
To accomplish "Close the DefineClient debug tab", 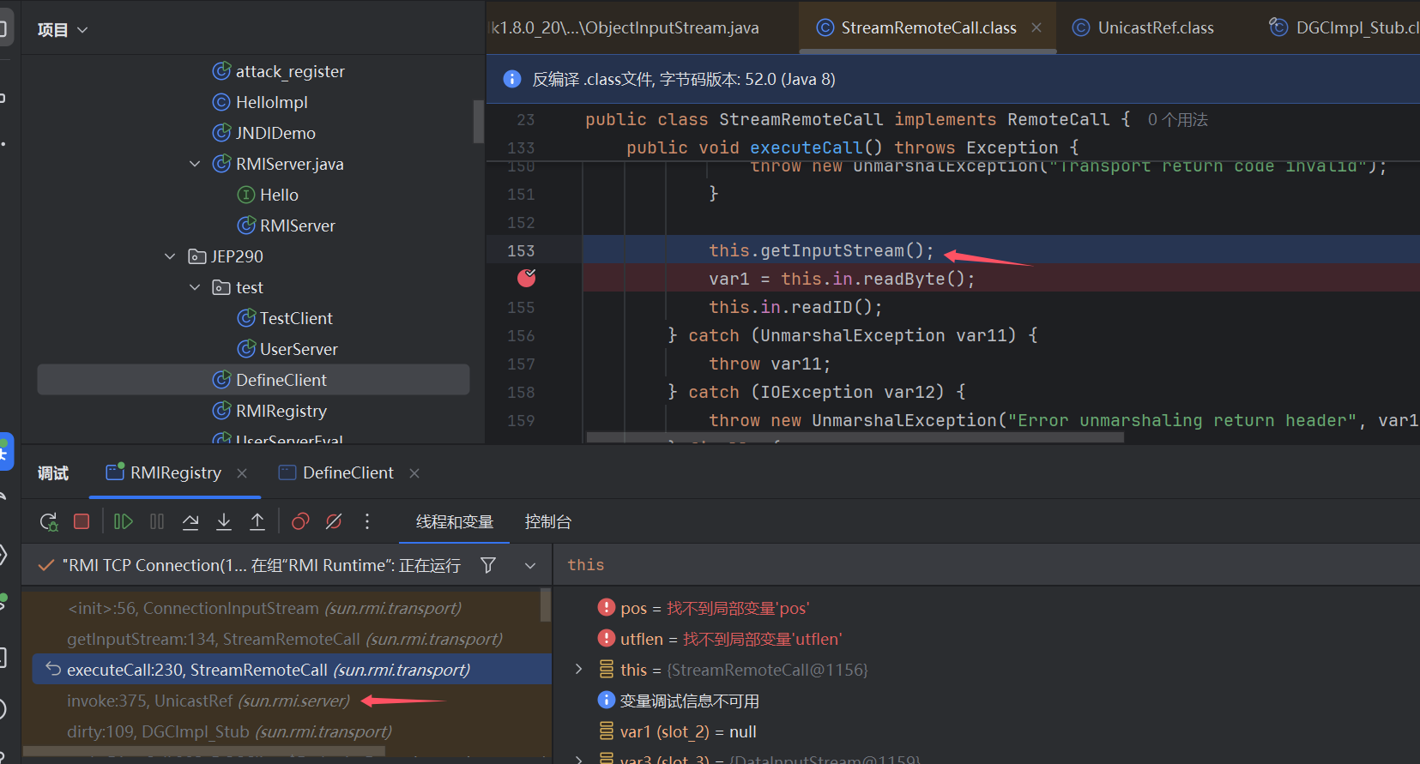I will (414, 473).
